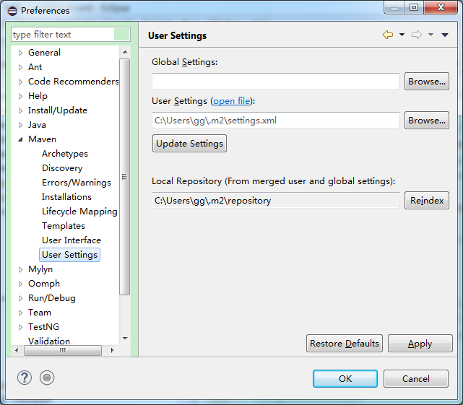Open Maven Lifecycle Mapping page

point(79,212)
